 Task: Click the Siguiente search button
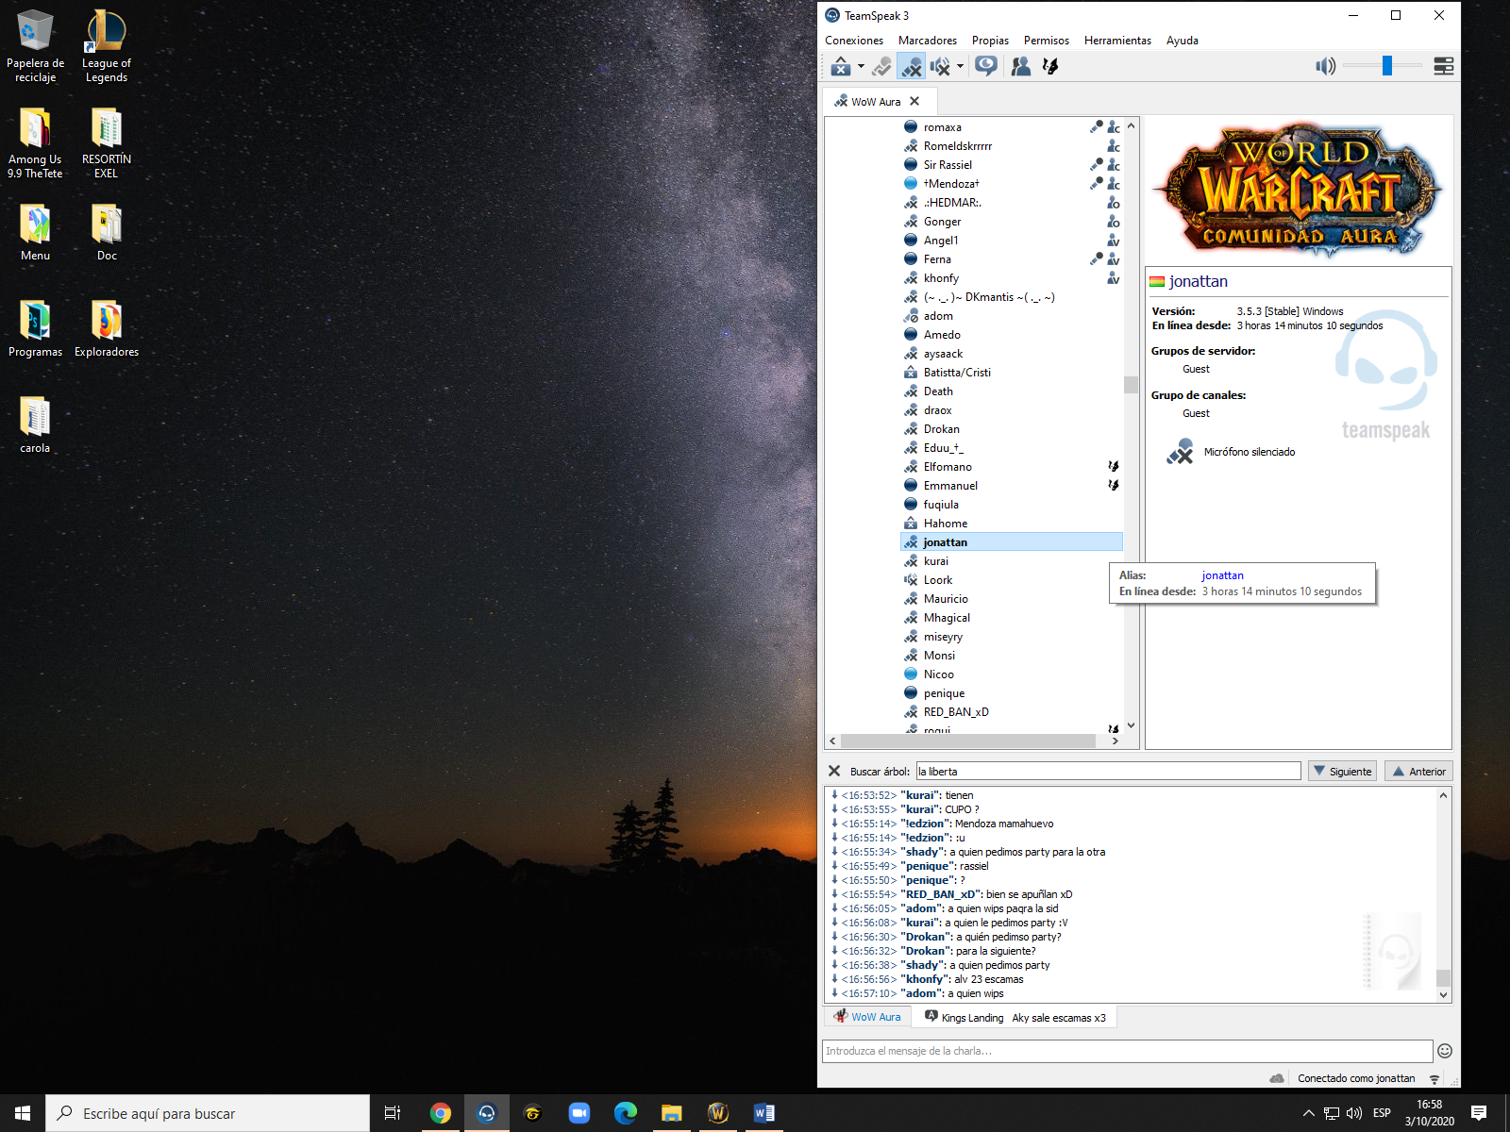[1342, 771]
